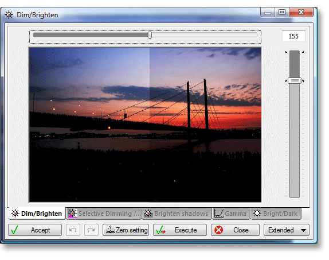Switch to the Bright/Dark tab

(x=276, y=214)
